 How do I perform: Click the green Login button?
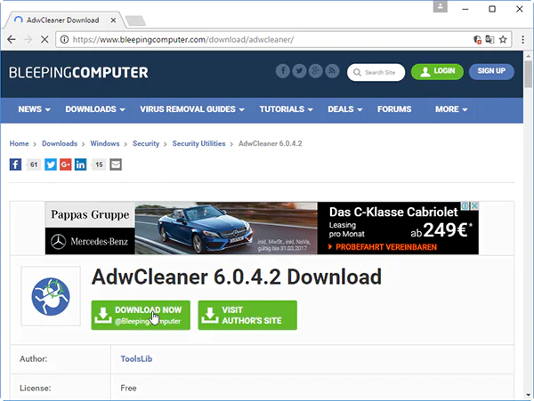pyautogui.click(x=437, y=71)
